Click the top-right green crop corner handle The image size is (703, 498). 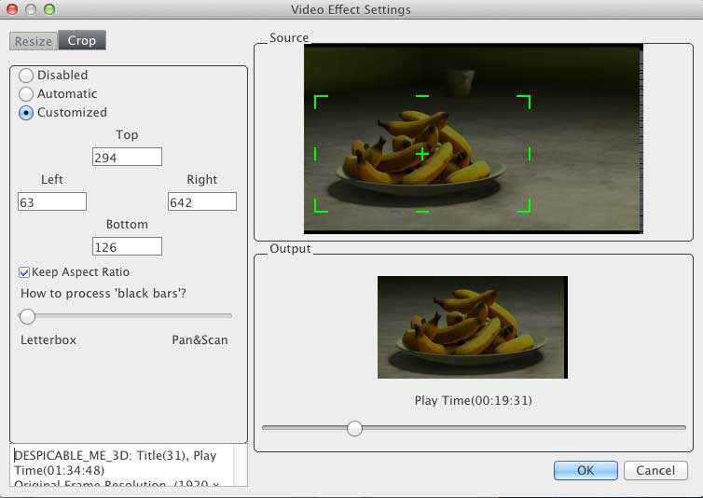(x=524, y=102)
